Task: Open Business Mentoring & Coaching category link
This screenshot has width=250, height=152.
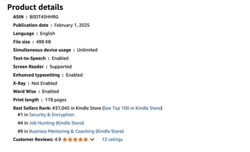Action: coord(77,131)
